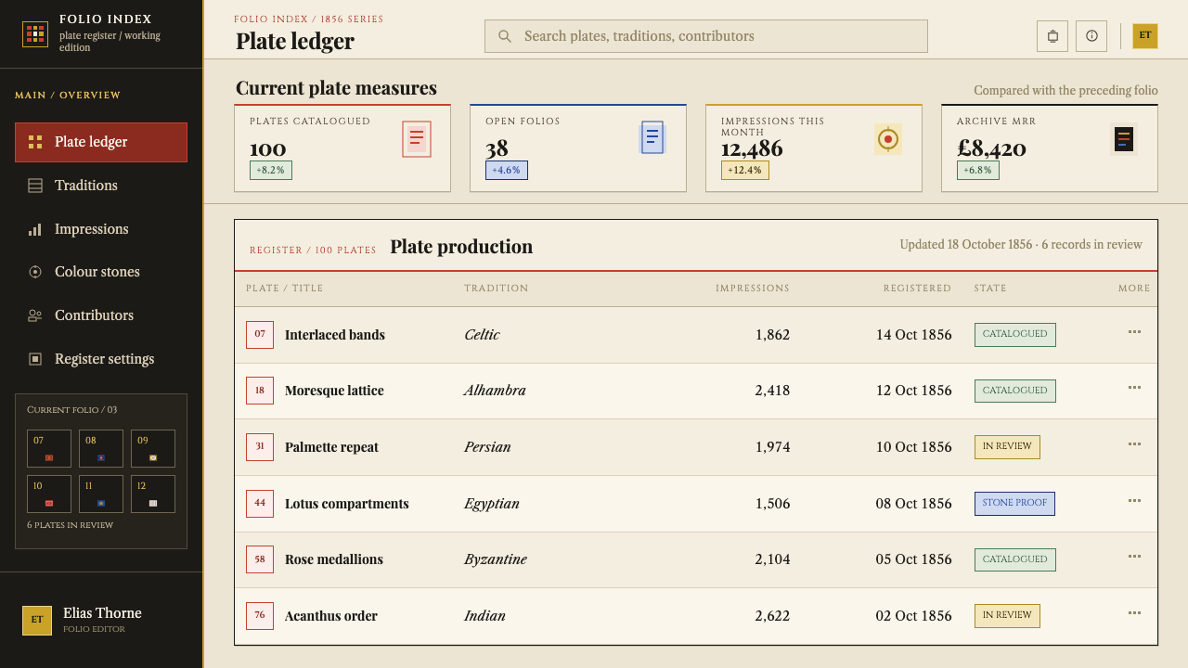The height and width of the screenshot is (668, 1188).
Task: Click plate number badge 07
Action: [260, 335]
